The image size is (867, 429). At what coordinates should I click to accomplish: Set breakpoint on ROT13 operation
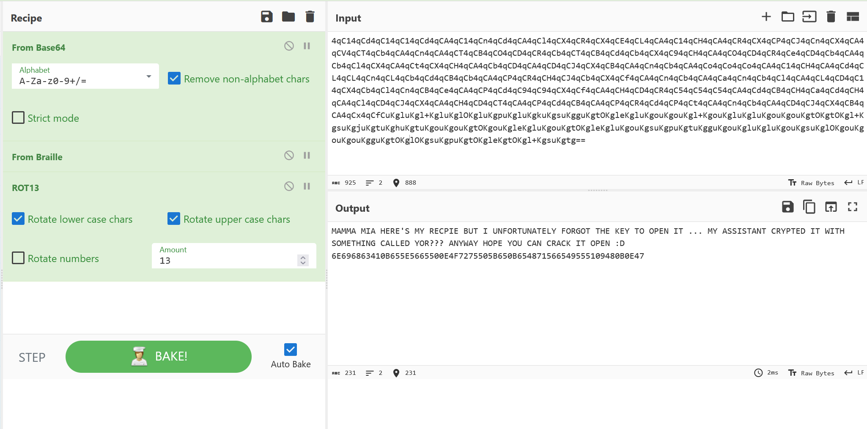click(x=307, y=186)
